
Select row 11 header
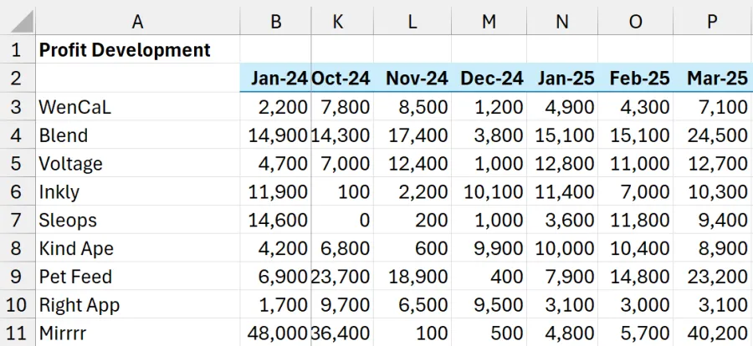pyautogui.click(x=18, y=332)
